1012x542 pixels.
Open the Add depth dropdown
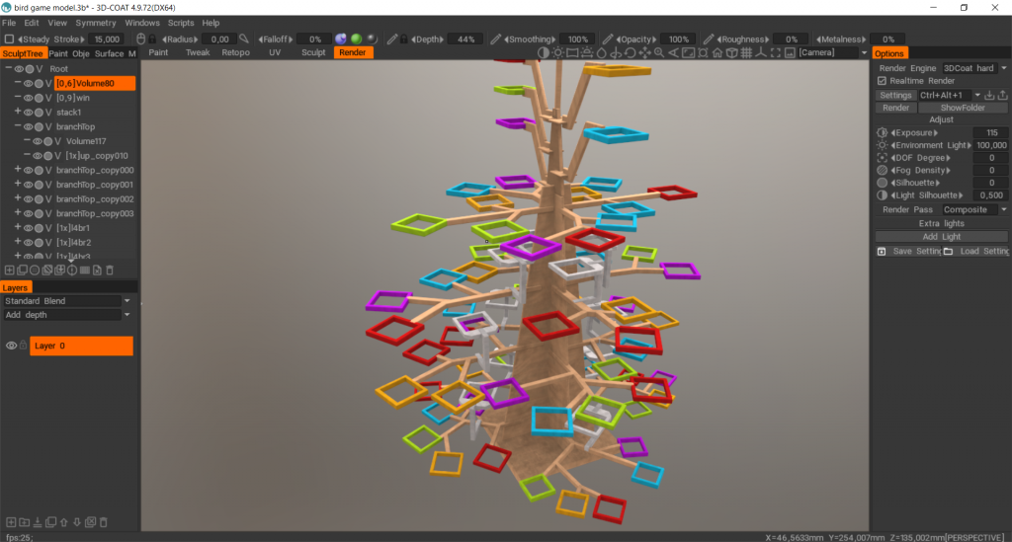click(x=66, y=315)
